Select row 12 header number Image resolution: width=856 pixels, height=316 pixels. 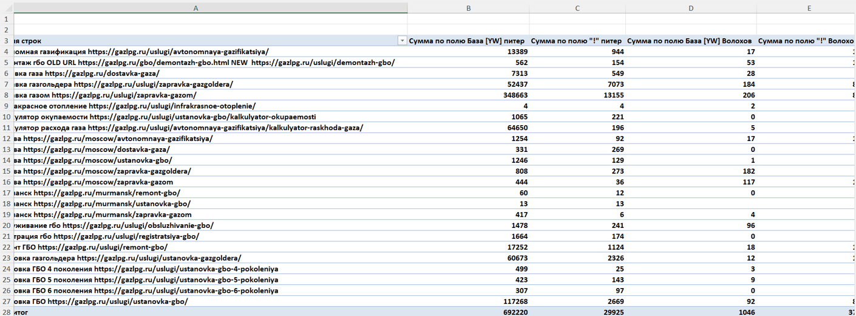pos(6,139)
